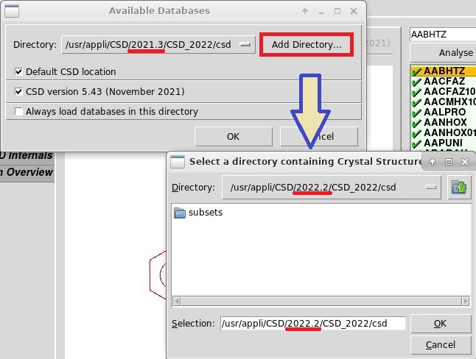Click the Selection path input field
The height and width of the screenshot is (359, 476).
[313, 324]
